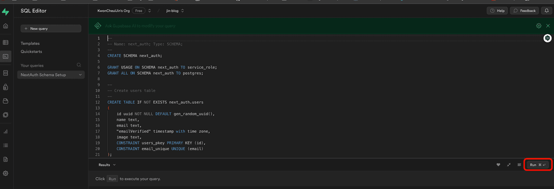
Task: Click the id uuid NOT NULL line
Action: (x=166, y=114)
